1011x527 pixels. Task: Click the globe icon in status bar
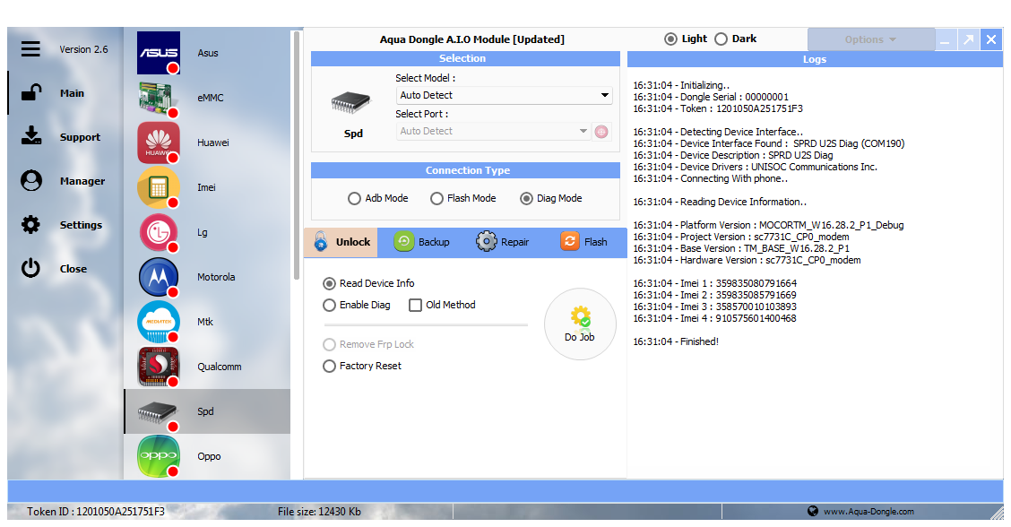[813, 511]
